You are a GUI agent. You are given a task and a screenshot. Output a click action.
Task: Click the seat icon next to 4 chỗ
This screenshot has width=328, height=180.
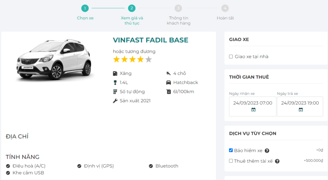point(168,74)
